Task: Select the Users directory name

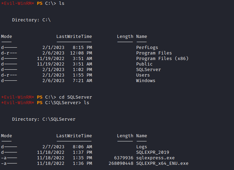Action: pos(143,75)
